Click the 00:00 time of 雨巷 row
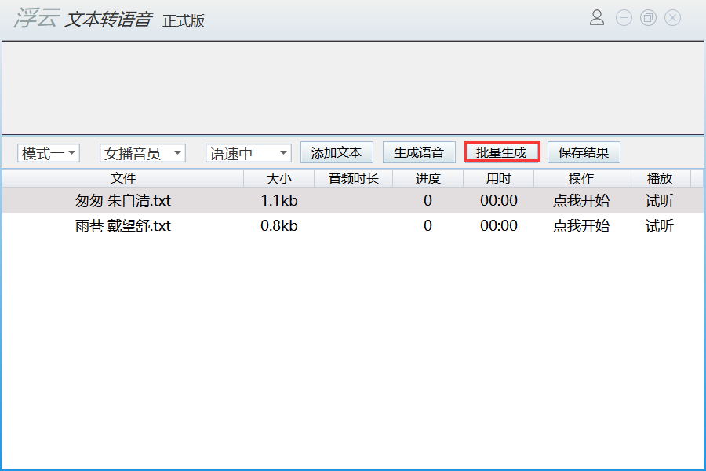The width and height of the screenshot is (706, 471). (498, 226)
